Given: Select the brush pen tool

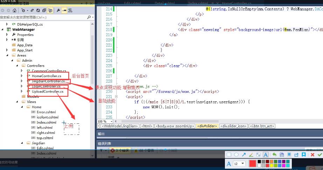Looking at the screenshot, I should coord(251,155).
